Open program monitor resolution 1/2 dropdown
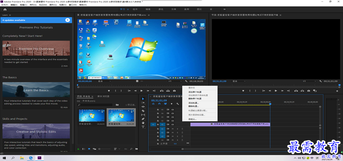The height and width of the screenshot is (161, 343). (x=309, y=81)
